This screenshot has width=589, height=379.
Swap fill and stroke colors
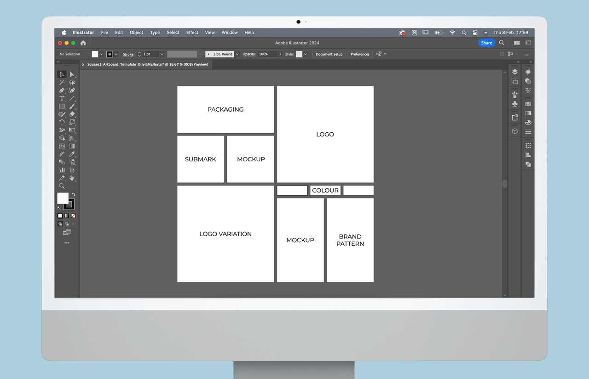pyautogui.click(x=74, y=195)
